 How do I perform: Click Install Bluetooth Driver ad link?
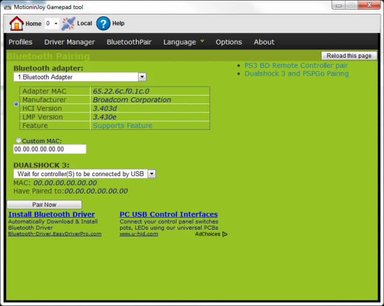pyautogui.click(x=52, y=214)
